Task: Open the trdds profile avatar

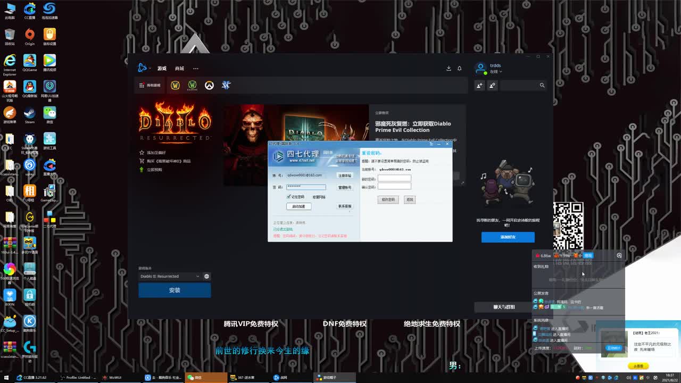Action: pos(480,68)
